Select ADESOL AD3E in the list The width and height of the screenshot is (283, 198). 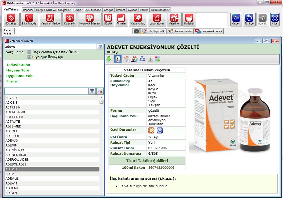(52, 164)
